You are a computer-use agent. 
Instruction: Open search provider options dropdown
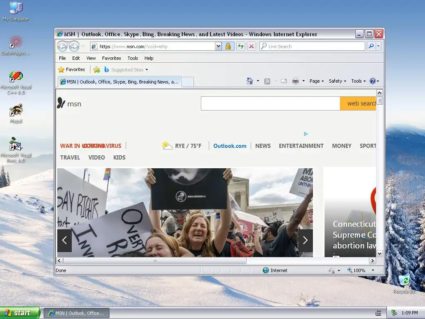tap(379, 47)
